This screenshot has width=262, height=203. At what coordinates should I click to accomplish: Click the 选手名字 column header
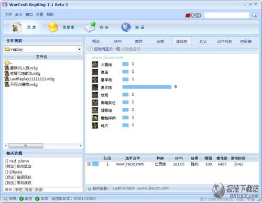click(133, 159)
